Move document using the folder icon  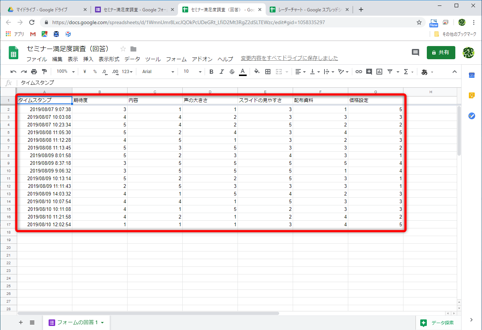[x=133, y=49]
